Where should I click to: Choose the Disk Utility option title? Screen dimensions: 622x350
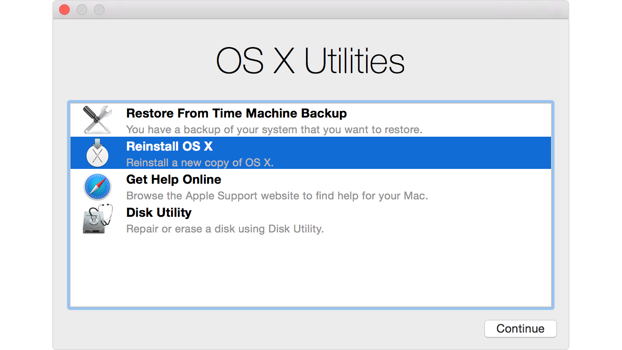point(158,212)
